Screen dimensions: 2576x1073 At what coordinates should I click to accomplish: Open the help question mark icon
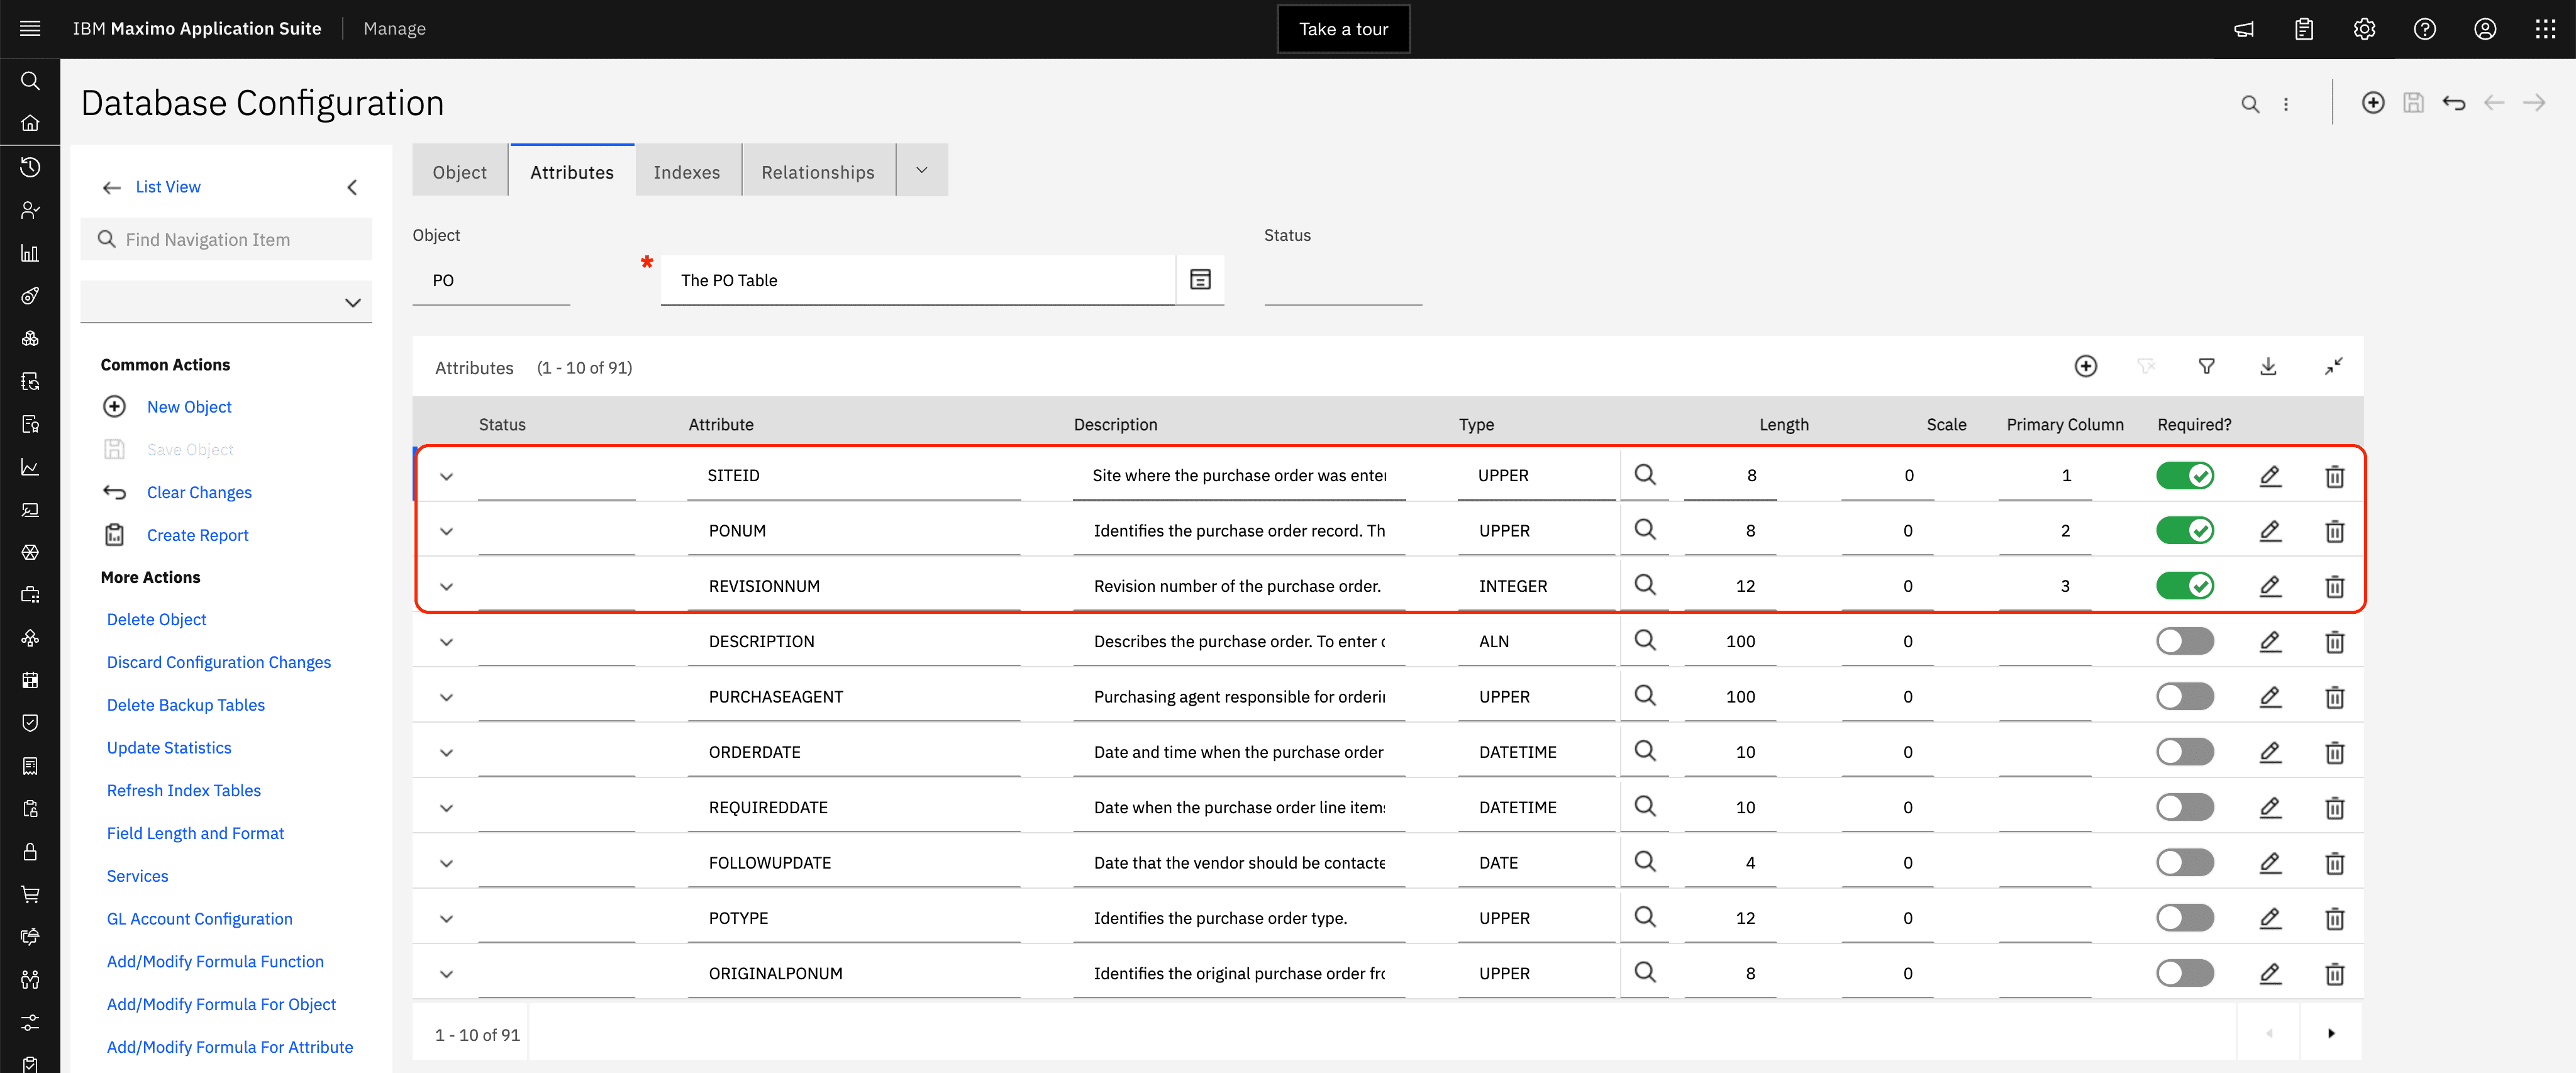[2424, 29]
